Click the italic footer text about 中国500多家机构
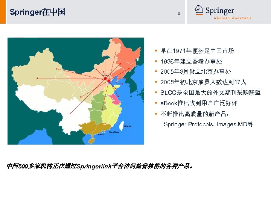This screenshot has width=271, height=203. coord(100,166)
